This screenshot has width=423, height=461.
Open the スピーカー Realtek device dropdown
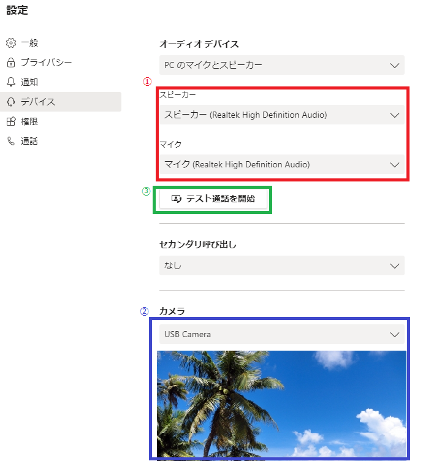pyautogui.click(x=282, y=115)
